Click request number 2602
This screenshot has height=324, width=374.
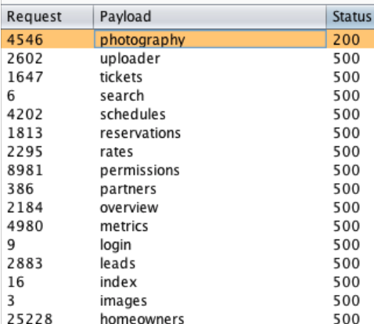click(x=25, y=59)
